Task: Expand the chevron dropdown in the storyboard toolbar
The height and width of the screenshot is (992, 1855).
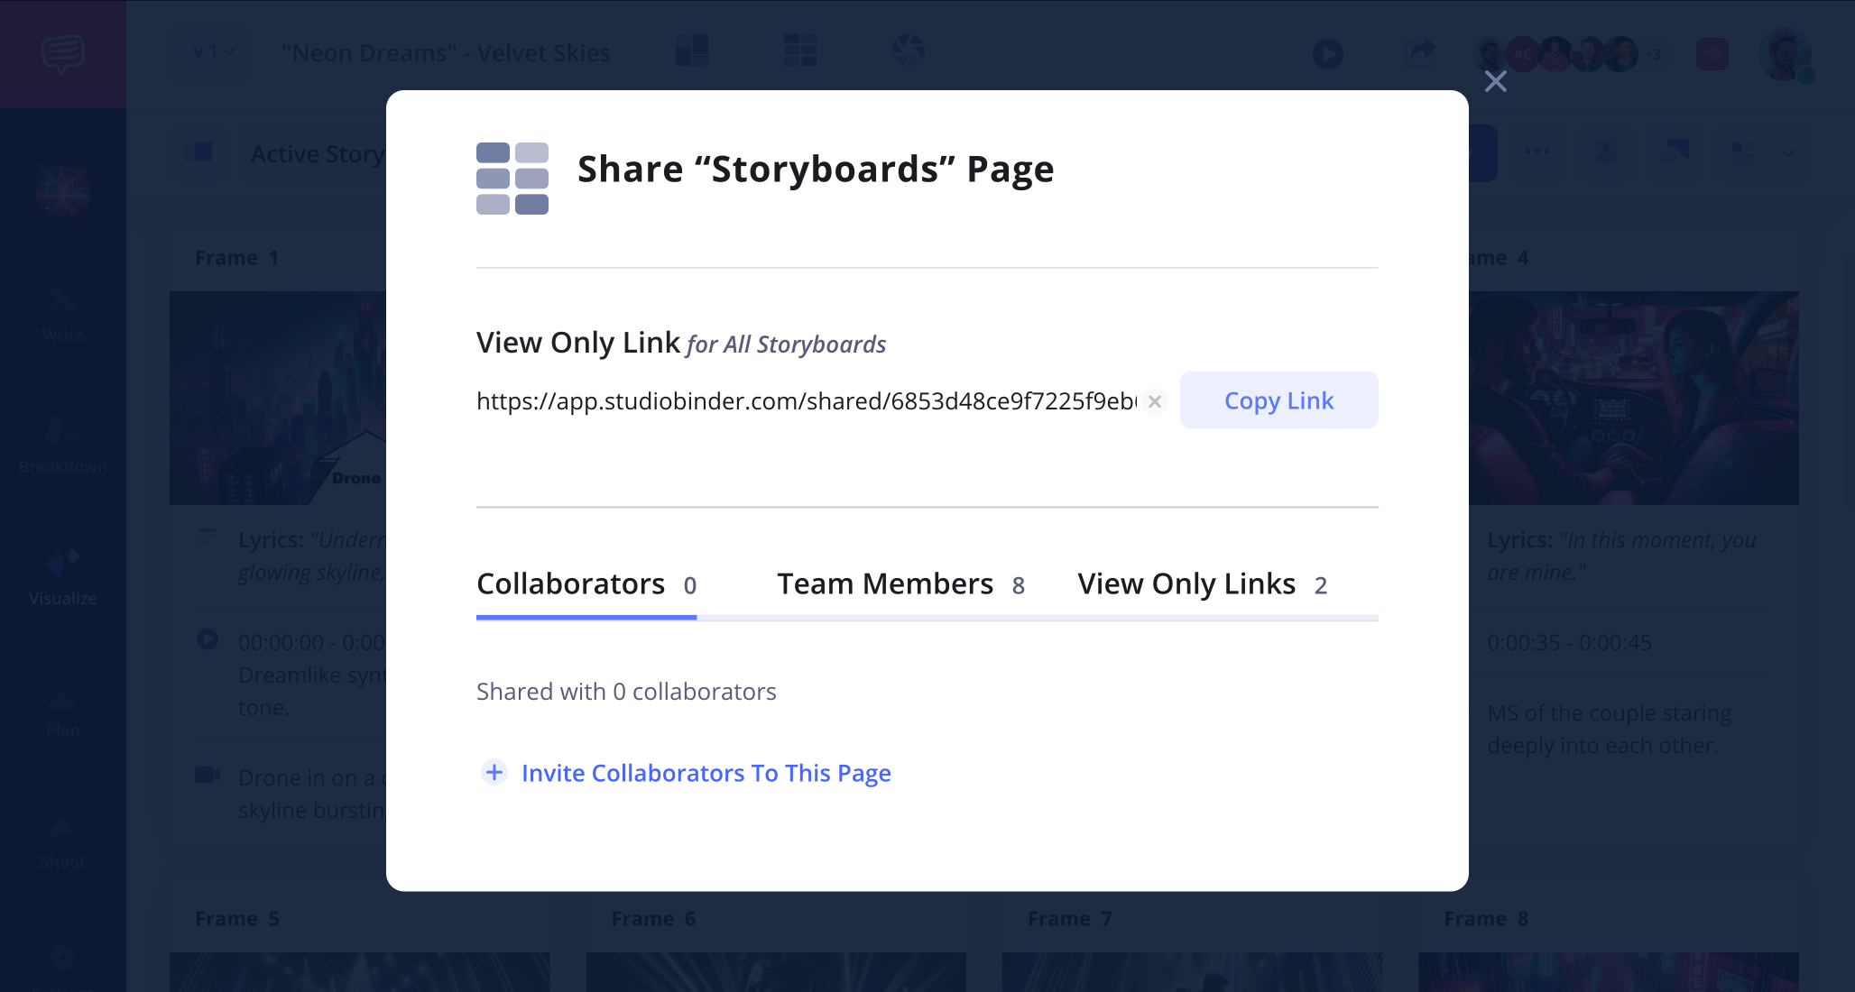Action: click(x=1787, y=153)
